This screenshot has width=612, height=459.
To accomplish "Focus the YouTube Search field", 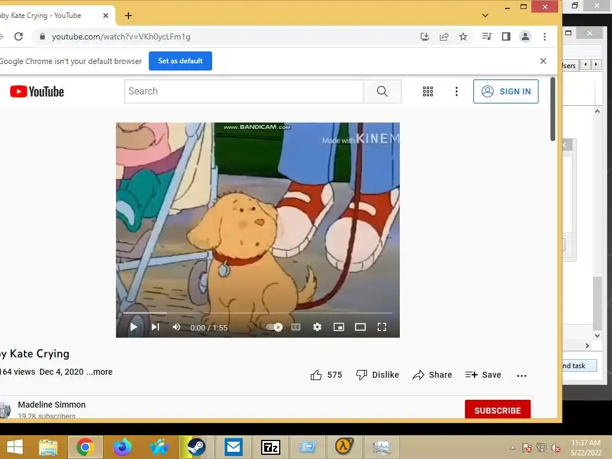I will tap(244, 91).
